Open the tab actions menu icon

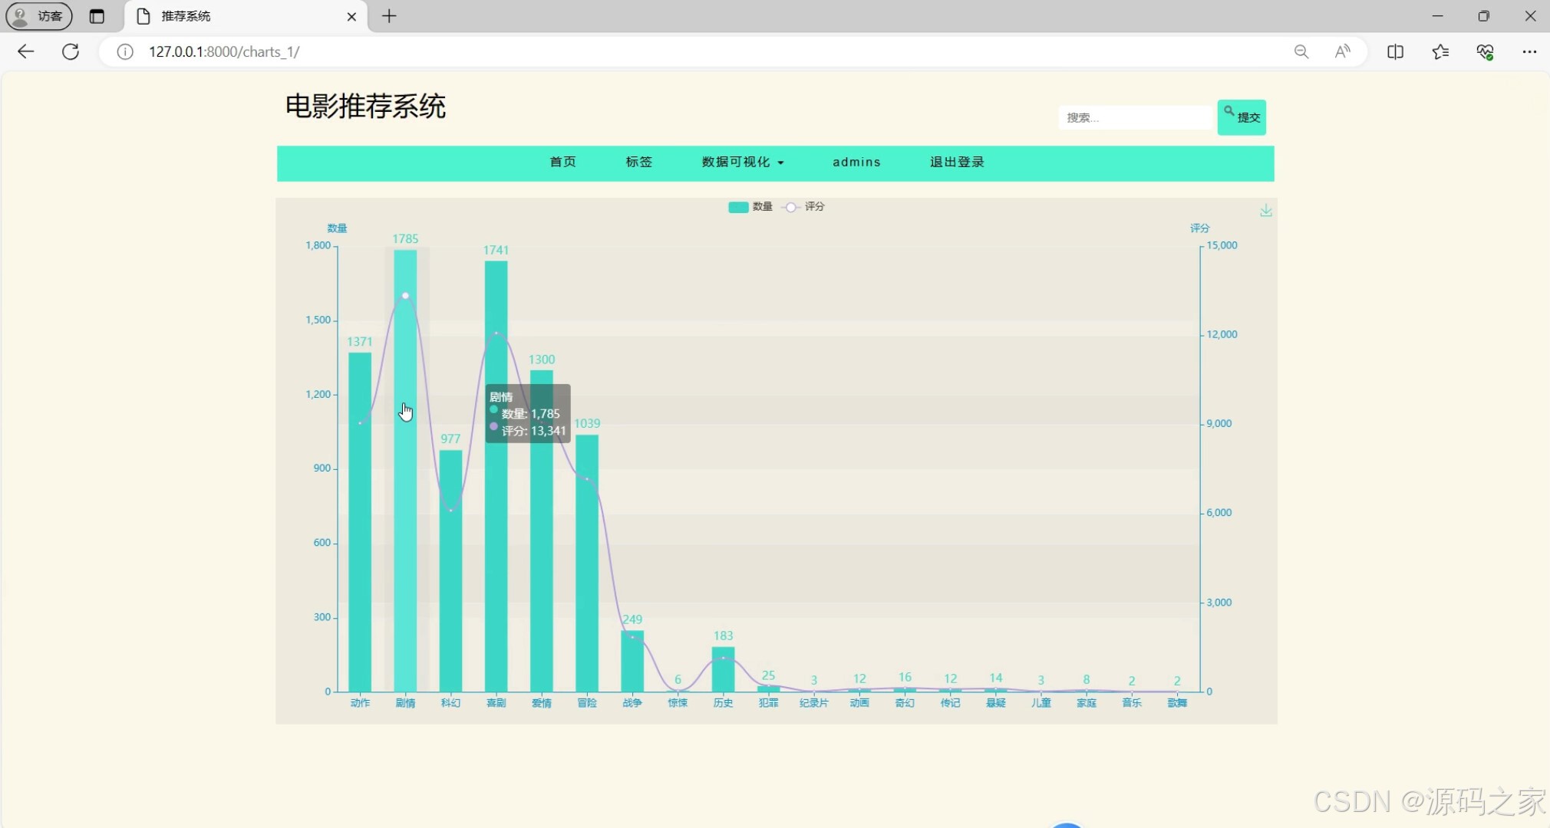click(x=97, y=16)
